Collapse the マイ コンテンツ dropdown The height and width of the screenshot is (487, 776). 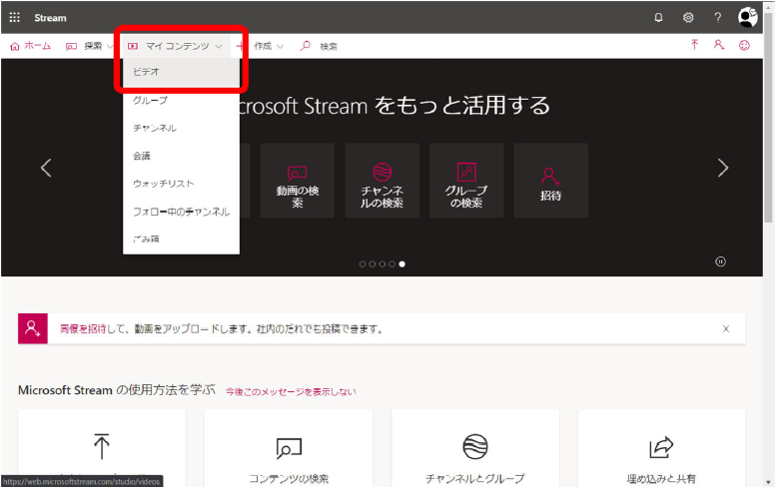(175, 46)
